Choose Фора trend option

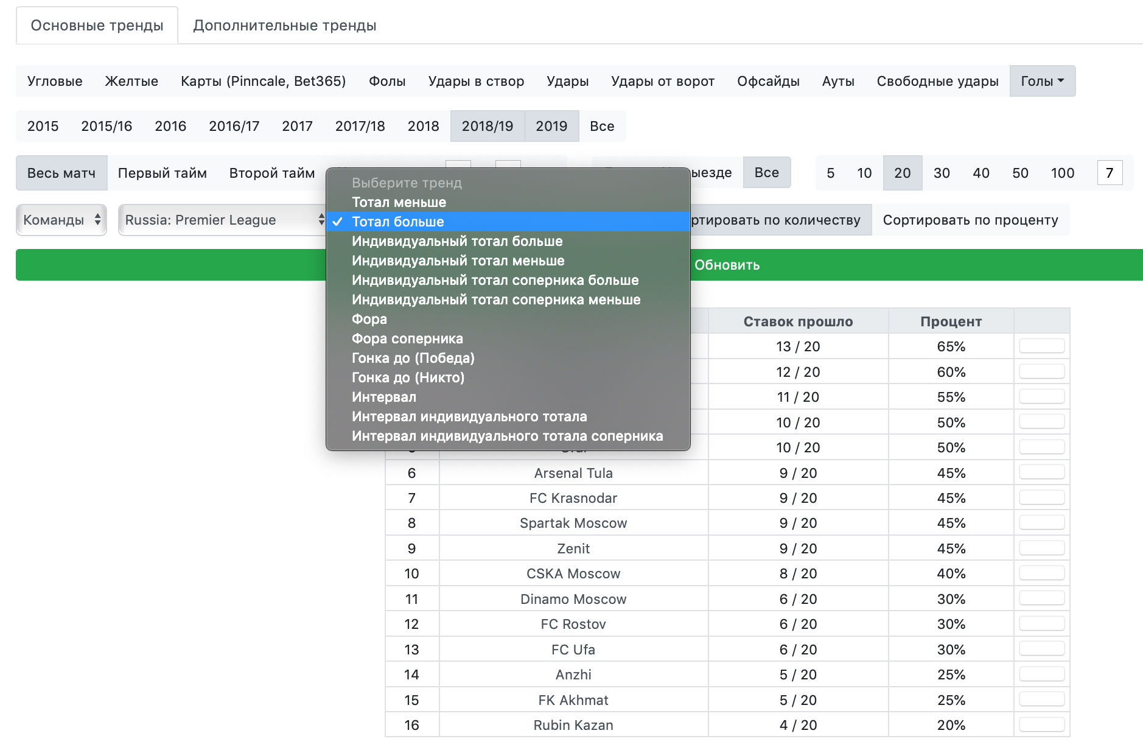pyautogui.click(x=508, y=319)
